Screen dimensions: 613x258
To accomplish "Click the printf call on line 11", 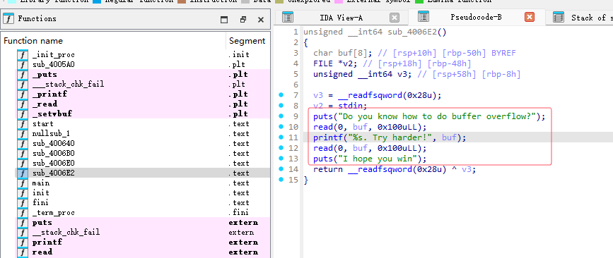I will point(327,137).
